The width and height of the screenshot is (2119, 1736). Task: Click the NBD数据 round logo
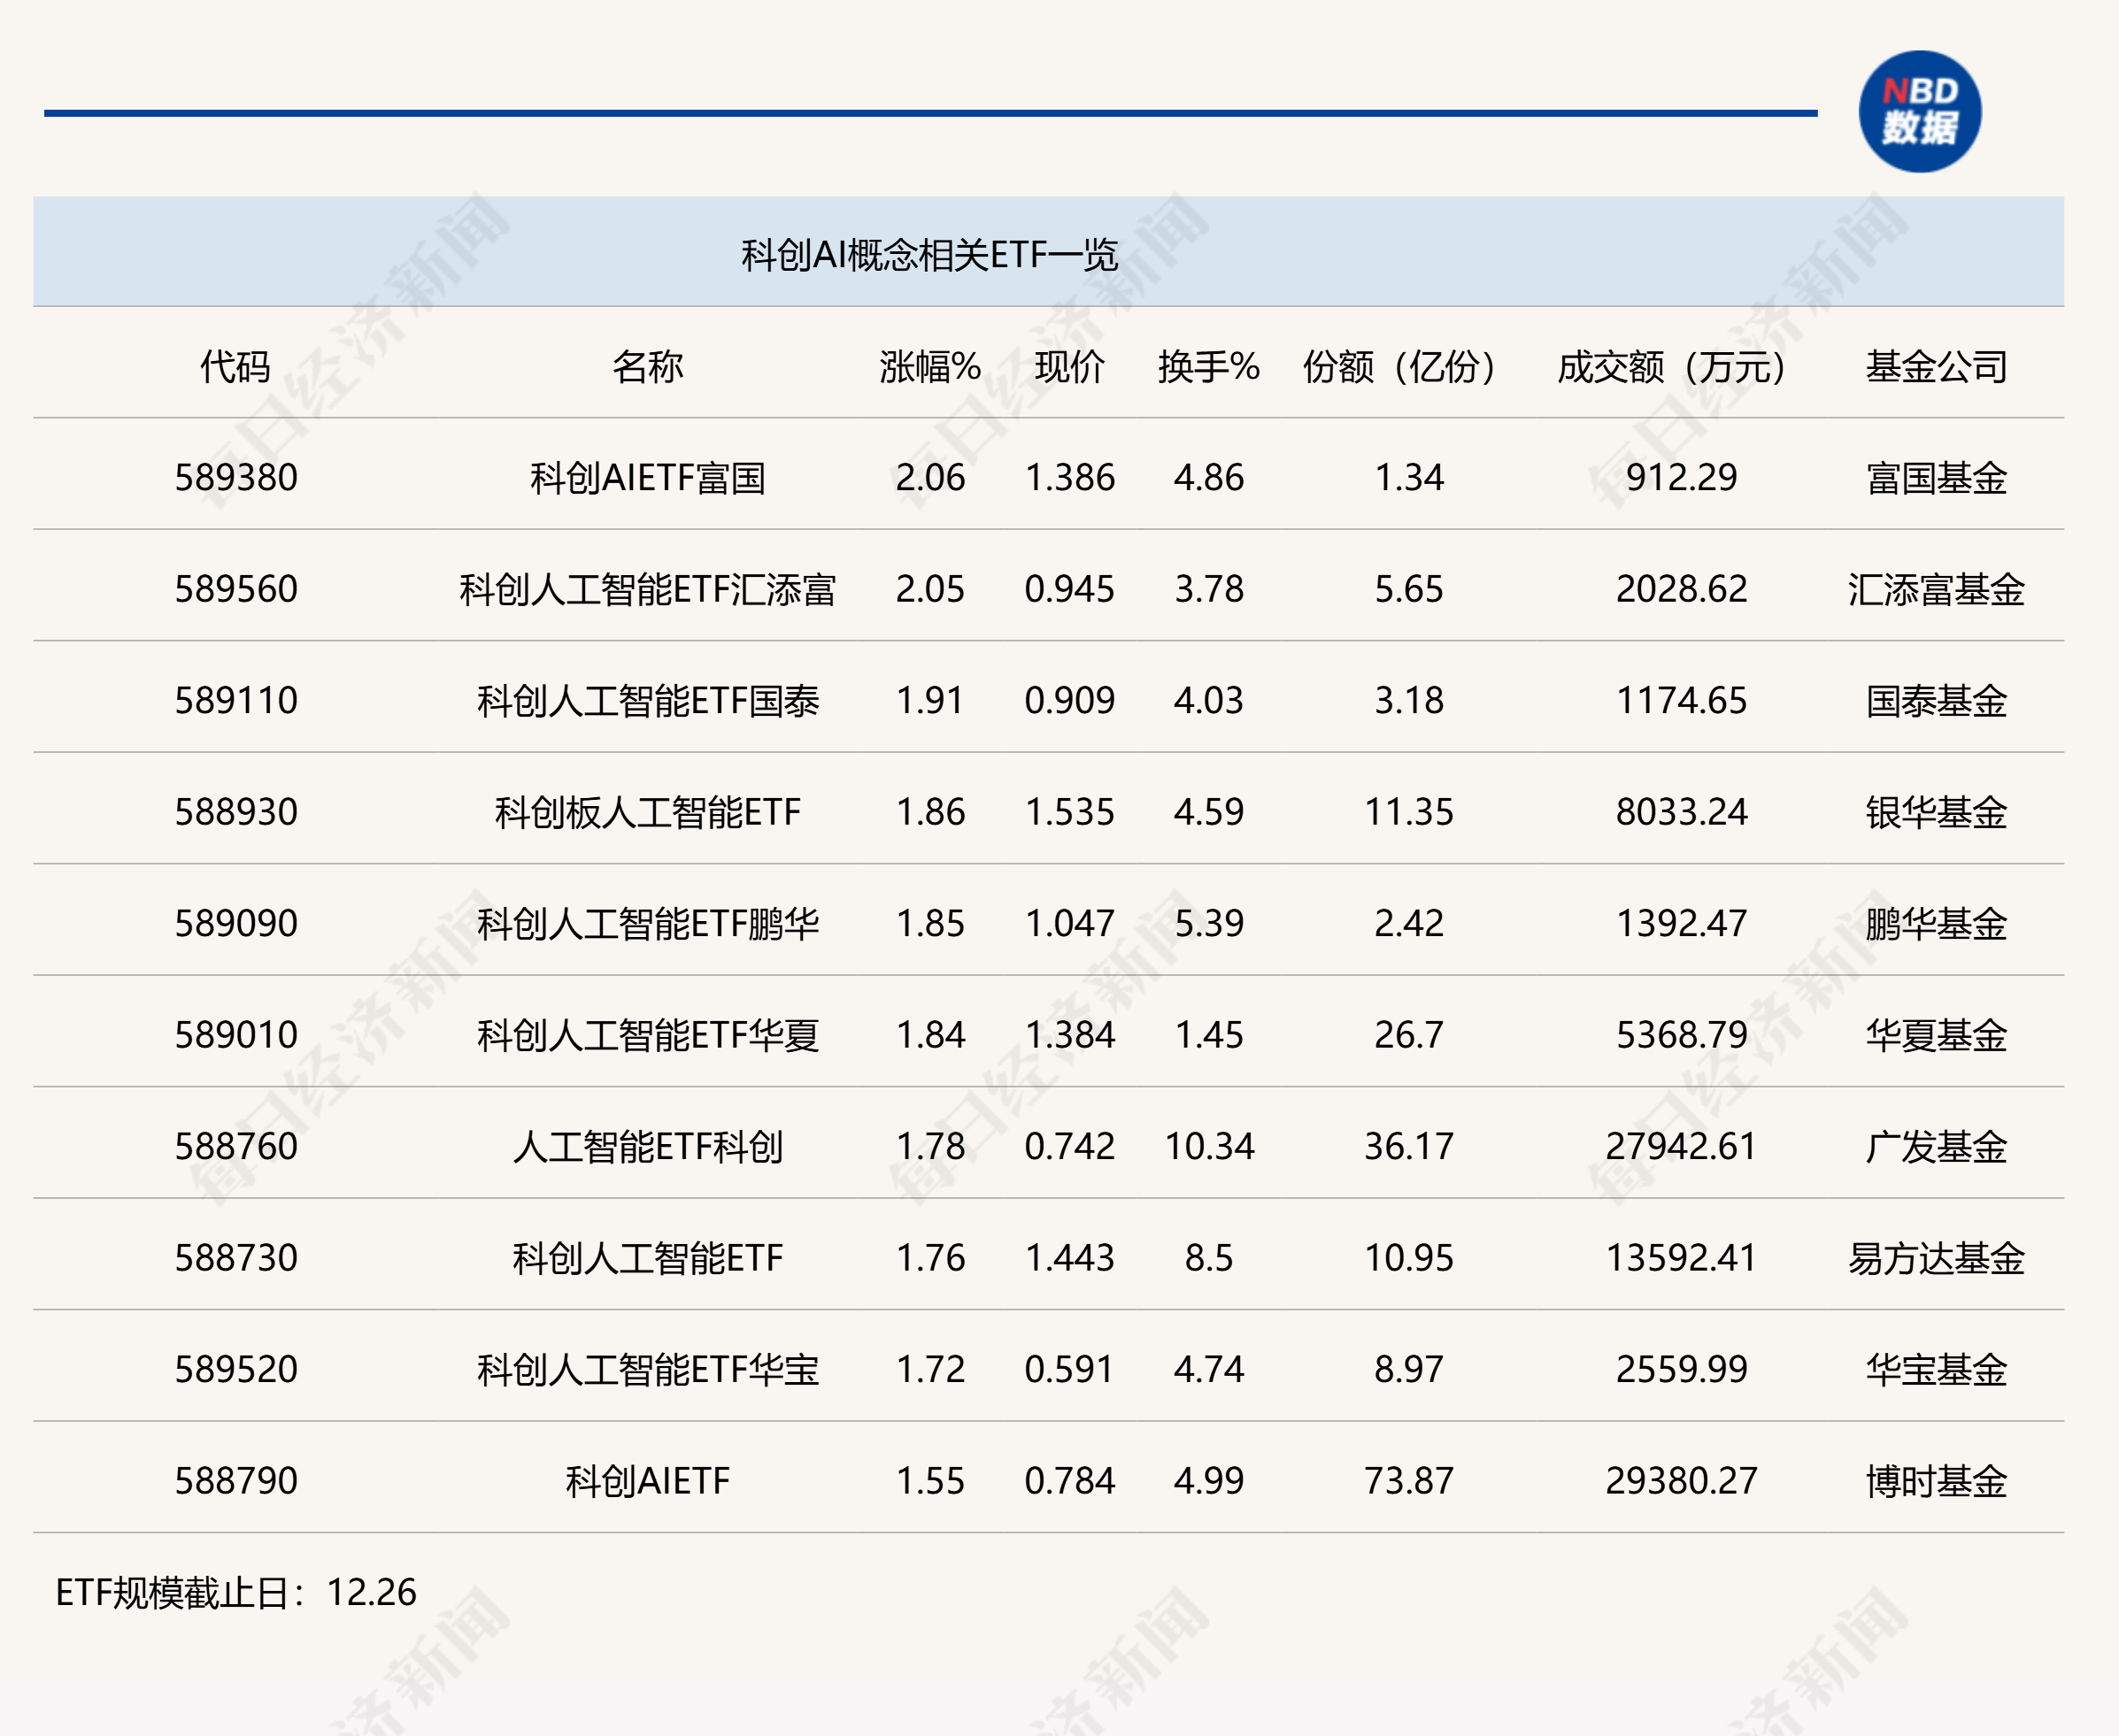(x=1919, y=111)
